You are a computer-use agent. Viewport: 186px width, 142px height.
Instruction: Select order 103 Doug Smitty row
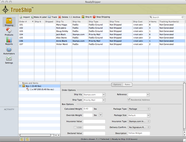[x=102, y=31]
